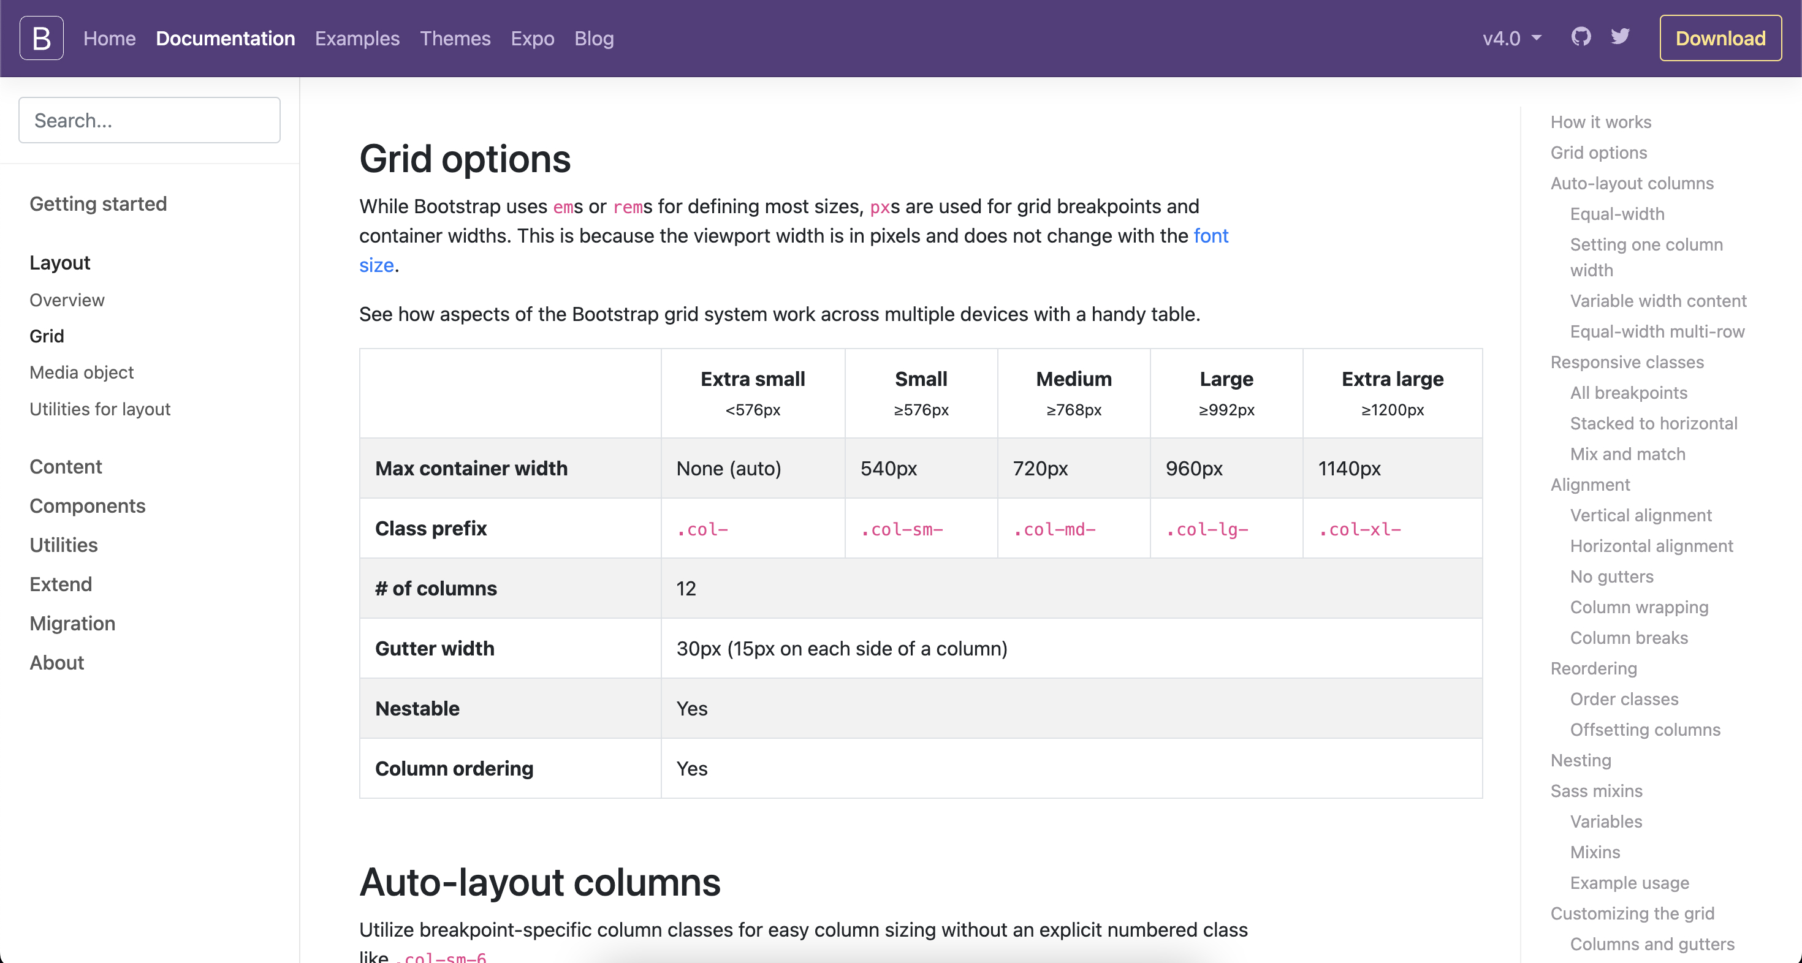This screenshot has width=1802, height=963.
Task: Go to Column wrapping link
Action: pyautogui.click(x=1639, y=608)
